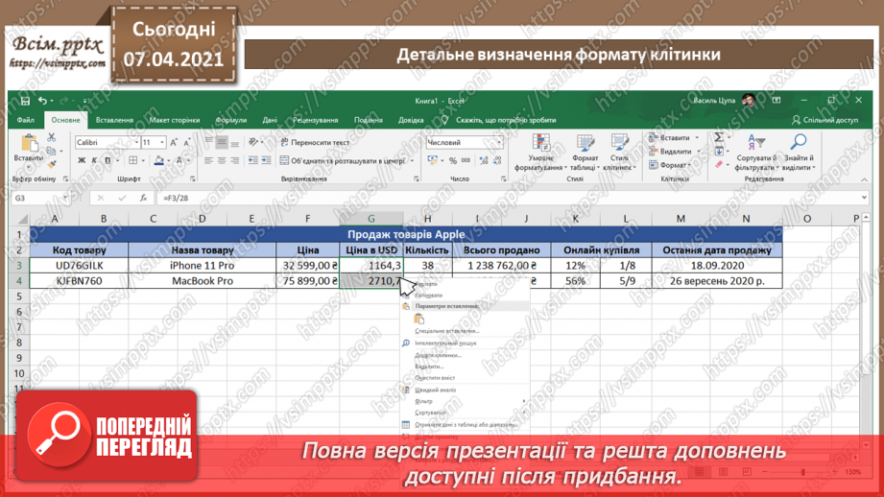Click the comma style 000 icon

466,160
